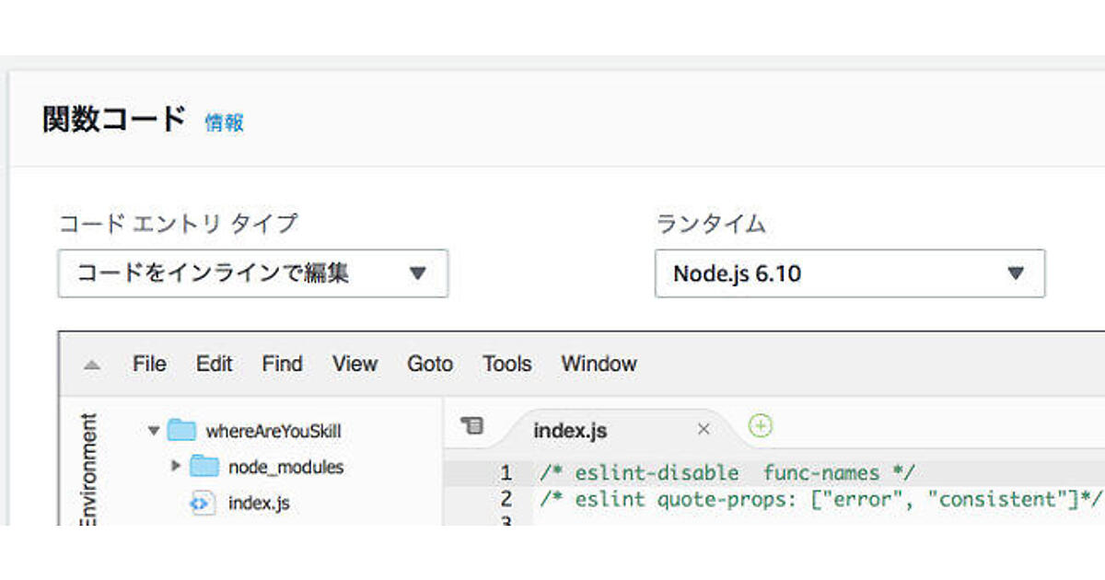Image resolution: width=1105 pixels, height=580 pixels.
Task: Click the node_modules folder icon
Action: [x=204, y=467]
